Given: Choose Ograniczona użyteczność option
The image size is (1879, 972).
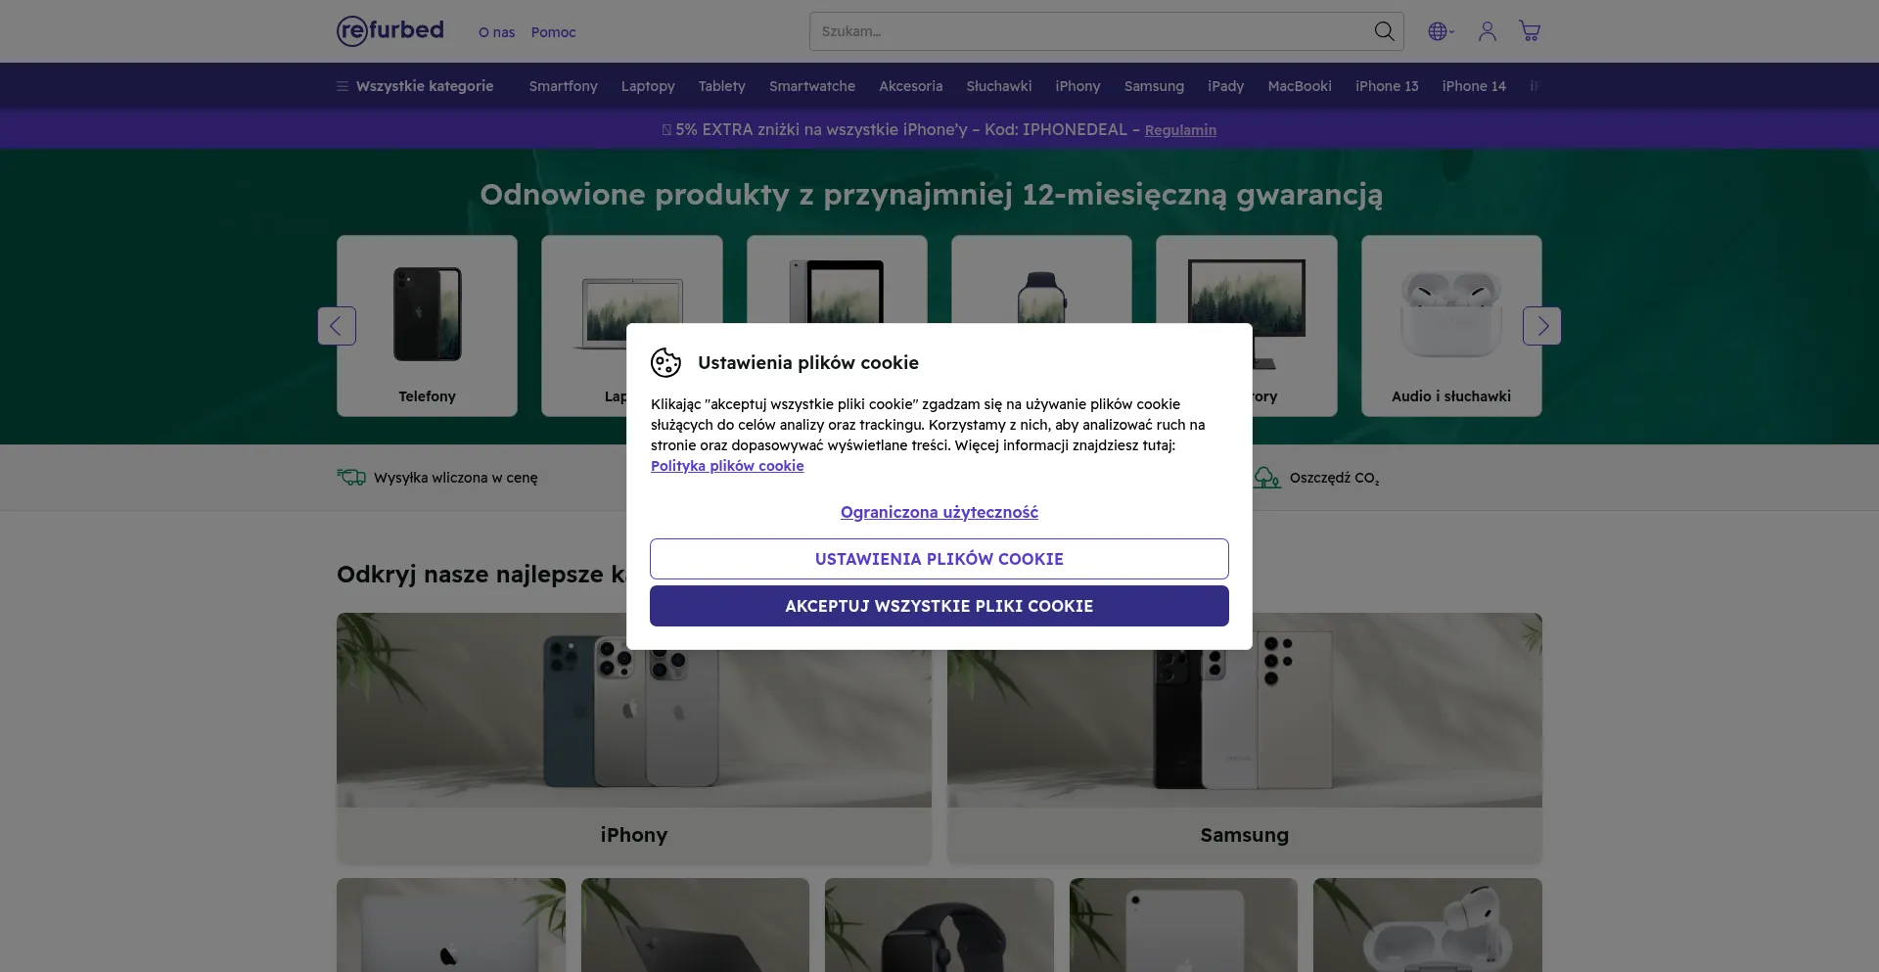Looking at the screenshot, I should [x=939, y=512].
